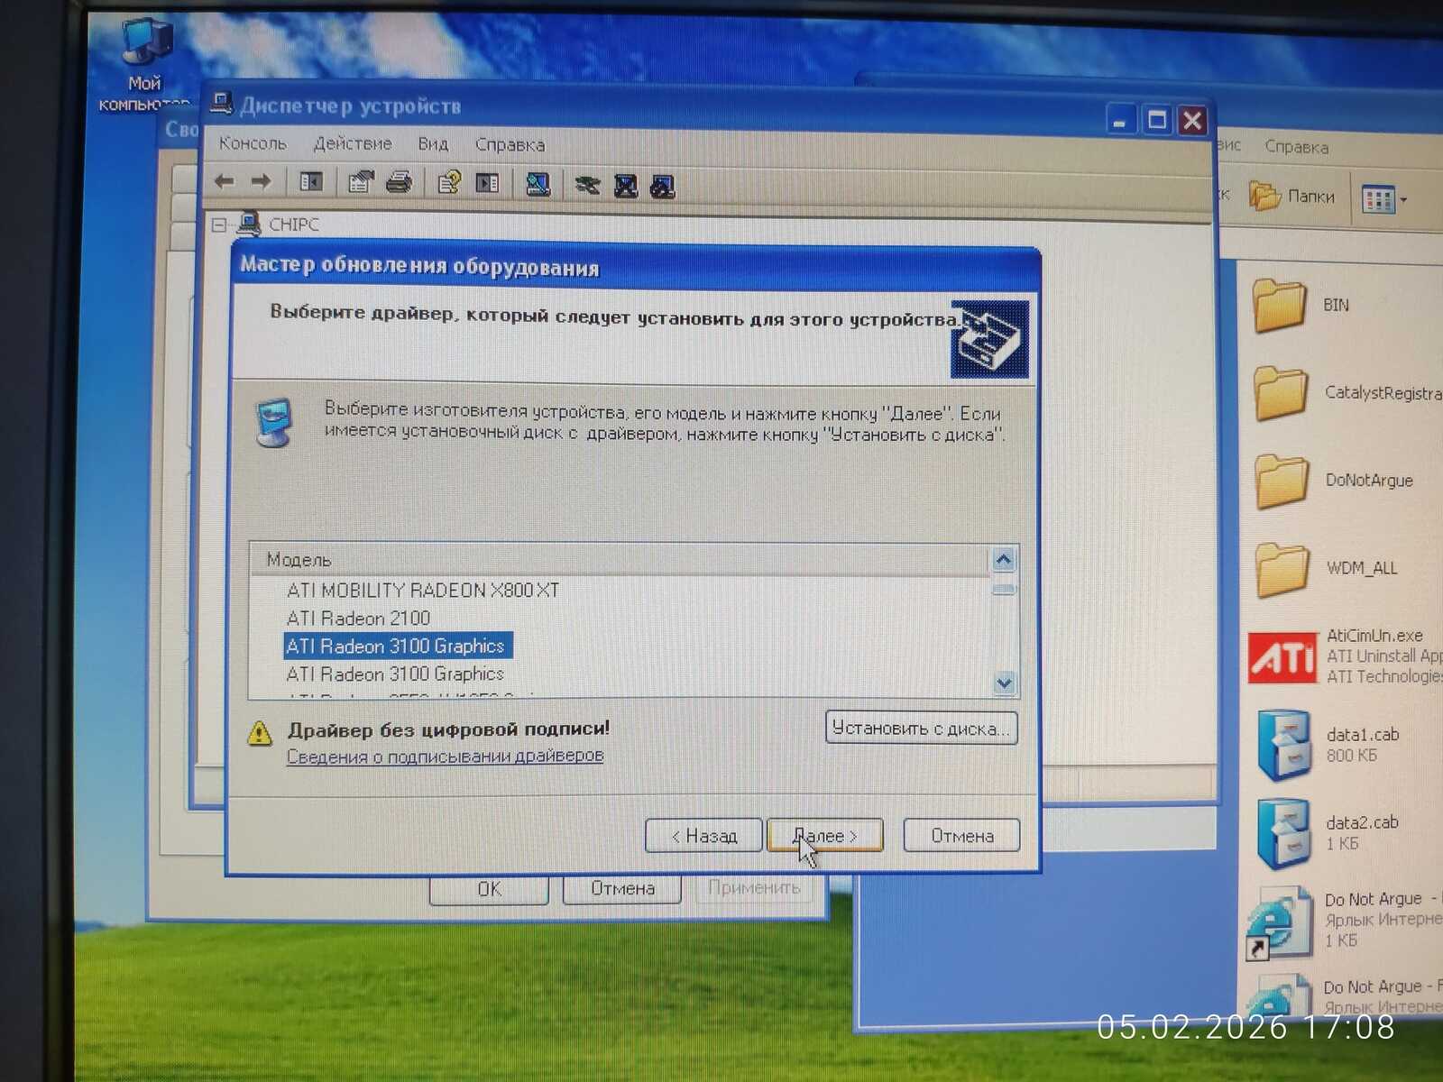1443x1082 pixels.
Task: Click OK in the properties dialog behind
Action: click(x=489, y=889)
